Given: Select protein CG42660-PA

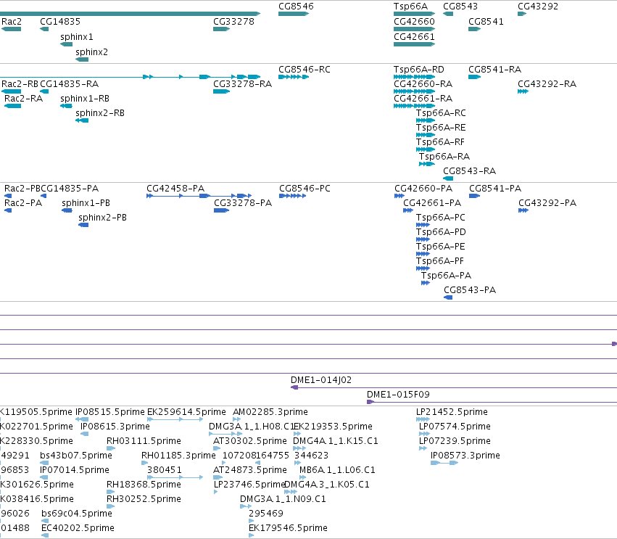Looking at the screenshot, I should [423, 189].
